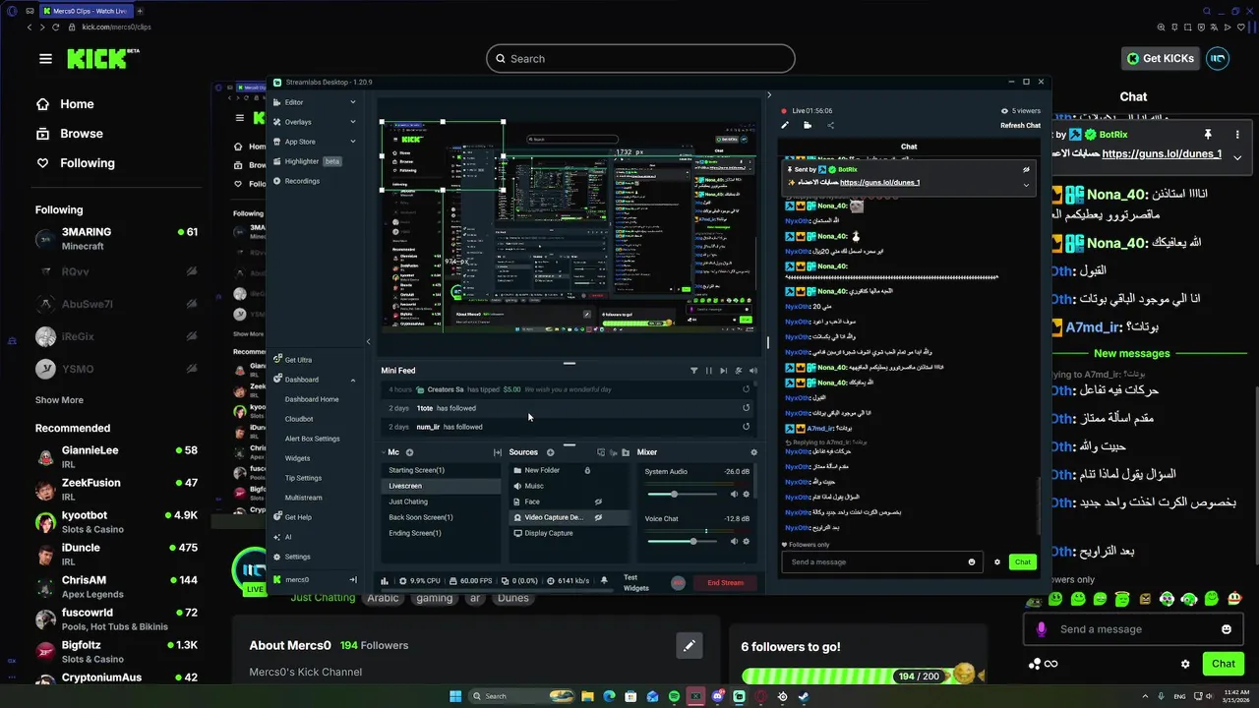Open System Audio source settings gear
Image resolution: width=1259 pixels, height=708 pixels.
[x=747, y=494]
